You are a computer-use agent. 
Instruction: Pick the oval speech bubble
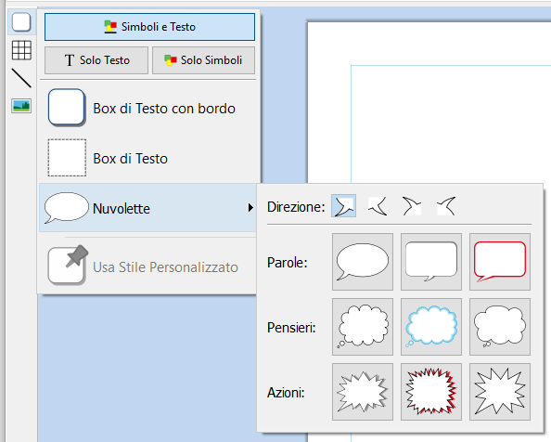point(363,262)
